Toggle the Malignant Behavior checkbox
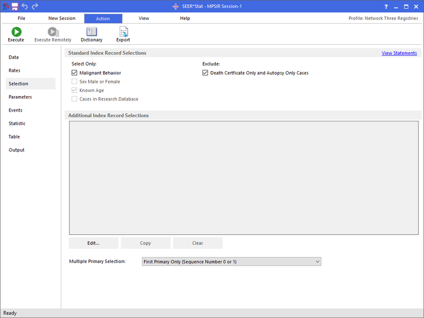Viewport: 424px width, 318px height. [75, 73]
